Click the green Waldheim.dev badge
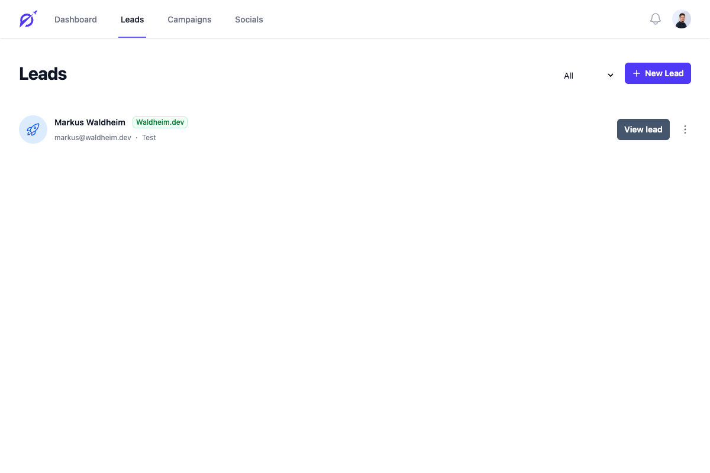Viewport: 710px width, 473px height. click(160, 122)
